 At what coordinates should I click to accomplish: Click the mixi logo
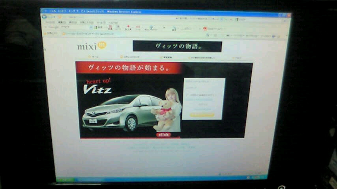coord(92,46)
